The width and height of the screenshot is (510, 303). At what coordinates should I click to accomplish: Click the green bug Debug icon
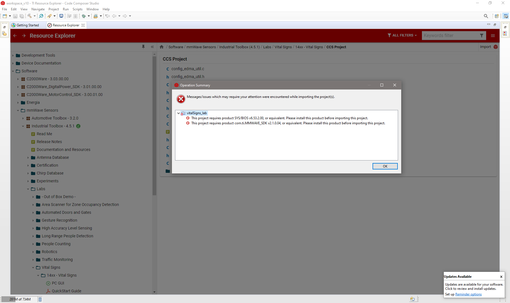point(84,16)
